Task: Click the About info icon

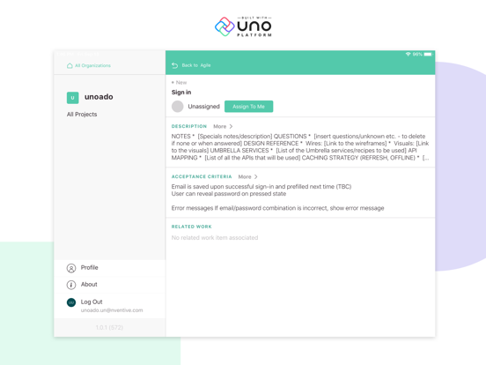Action: (71, 285)
